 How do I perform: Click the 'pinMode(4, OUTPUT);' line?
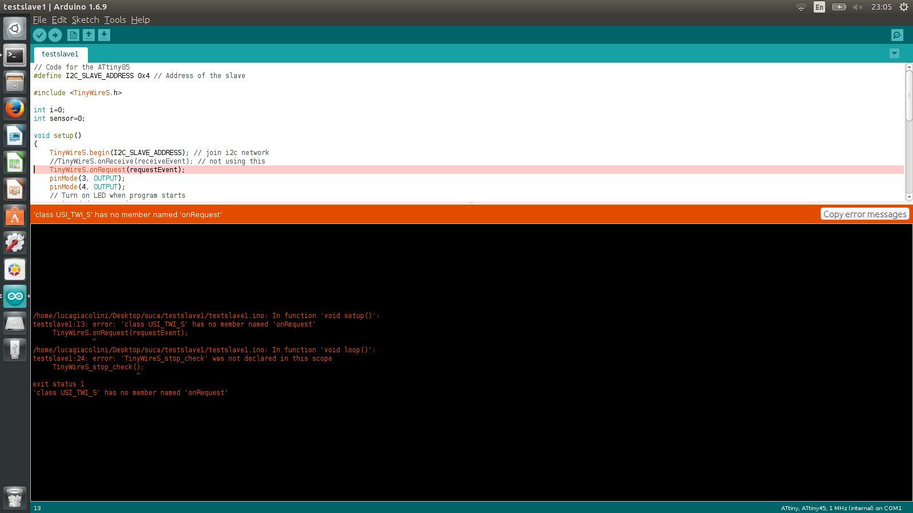[87, 187]
